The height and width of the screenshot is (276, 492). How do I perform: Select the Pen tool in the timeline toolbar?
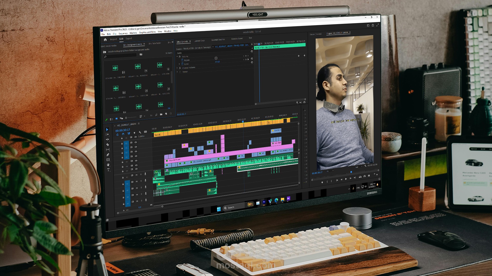coord(108,155)
